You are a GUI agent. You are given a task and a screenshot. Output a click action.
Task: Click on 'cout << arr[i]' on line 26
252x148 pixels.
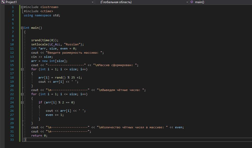point(58,111)
